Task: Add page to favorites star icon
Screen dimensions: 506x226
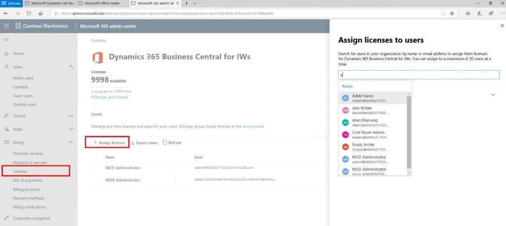Action: [x=452, y=13]
